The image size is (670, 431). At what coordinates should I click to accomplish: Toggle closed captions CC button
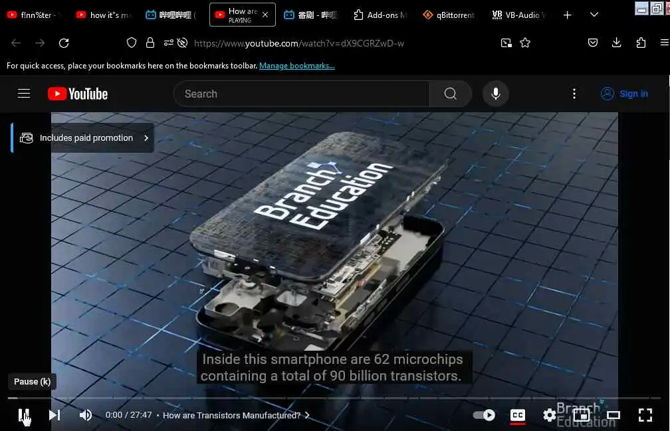(x=517, y=415)
